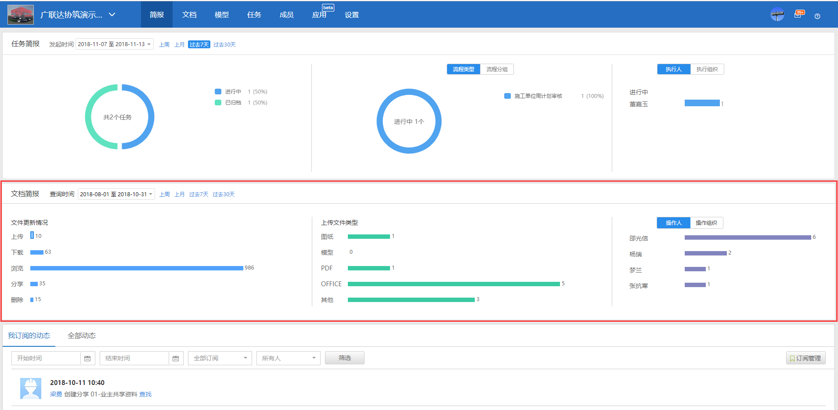
Task: Open the task date range dropdown
Action: click(115, 44)
